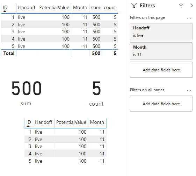Click the Filters on this page heading
196x176 pixels.
click(x=147, y=17)
